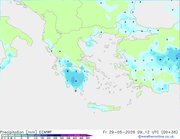Select the legend scale label '40'
Image resolution: width=180 pixels, height=139 pixels.
pyautogui.click(x=75, y=138)
